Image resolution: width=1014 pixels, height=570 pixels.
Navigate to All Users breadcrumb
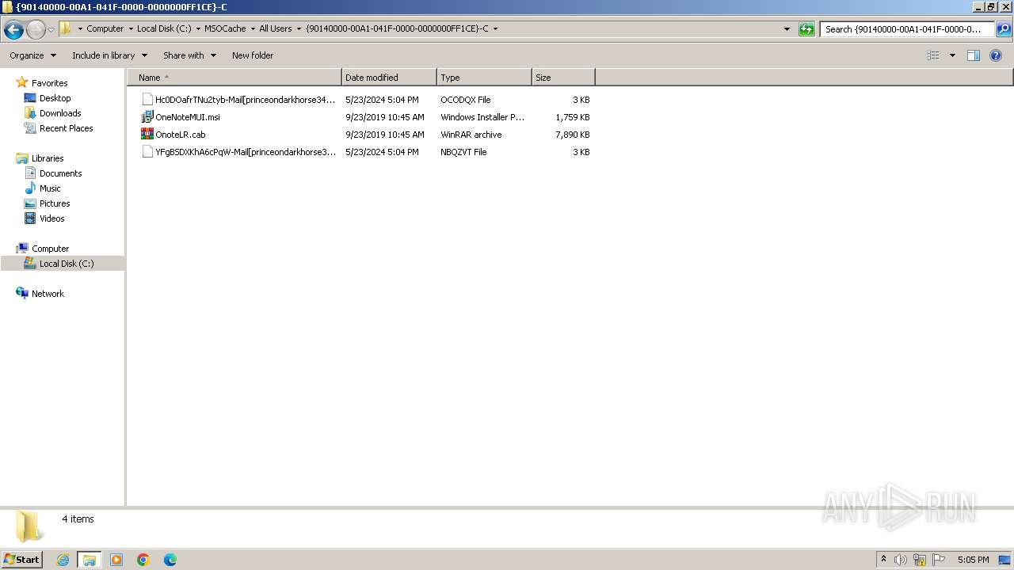click(276, 28)
